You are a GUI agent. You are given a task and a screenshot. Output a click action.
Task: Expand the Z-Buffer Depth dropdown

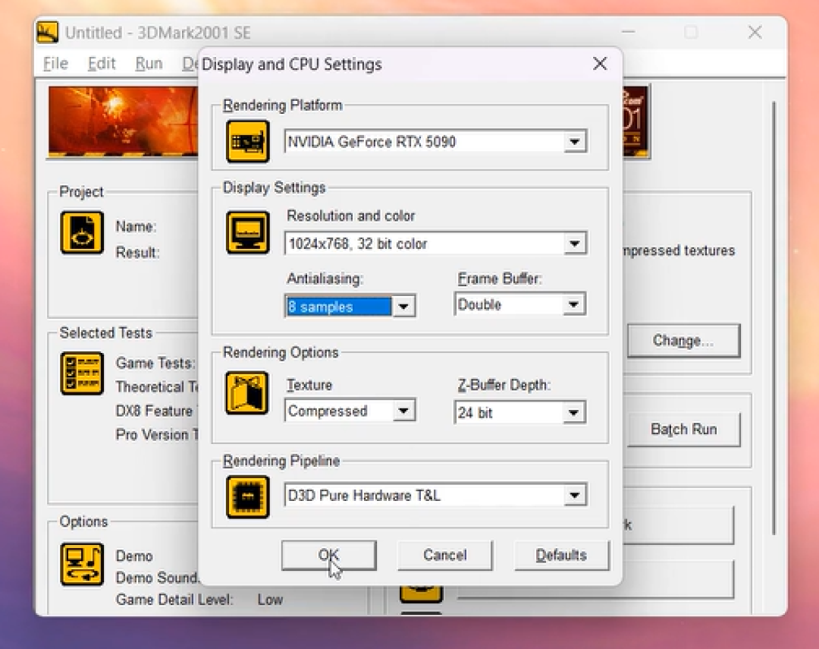tap(519, 413)
